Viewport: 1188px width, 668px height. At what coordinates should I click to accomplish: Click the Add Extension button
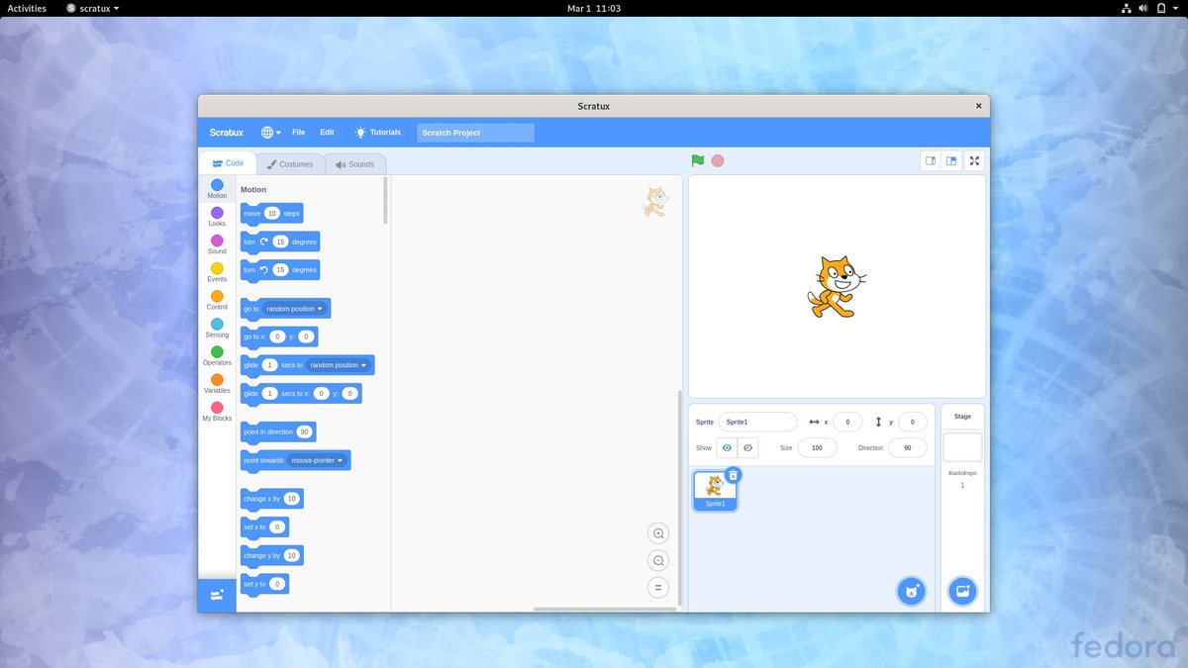[x=217, y=595]
